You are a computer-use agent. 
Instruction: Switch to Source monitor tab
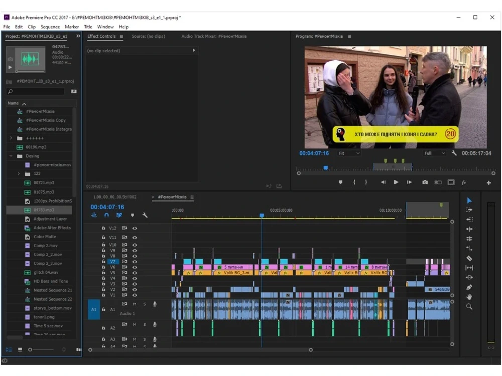pos(148,36)
